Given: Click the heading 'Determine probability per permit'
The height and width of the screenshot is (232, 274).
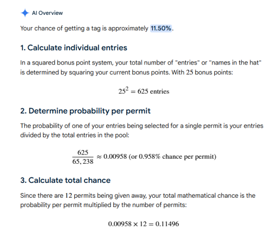Looking at the screenshot, I should point(85,111).
